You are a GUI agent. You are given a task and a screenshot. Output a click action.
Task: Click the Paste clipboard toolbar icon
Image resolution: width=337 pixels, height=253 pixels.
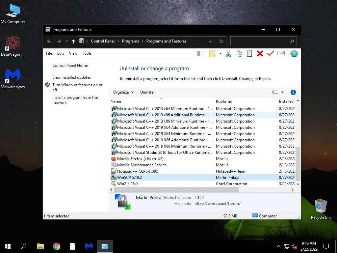coord(249,53)
